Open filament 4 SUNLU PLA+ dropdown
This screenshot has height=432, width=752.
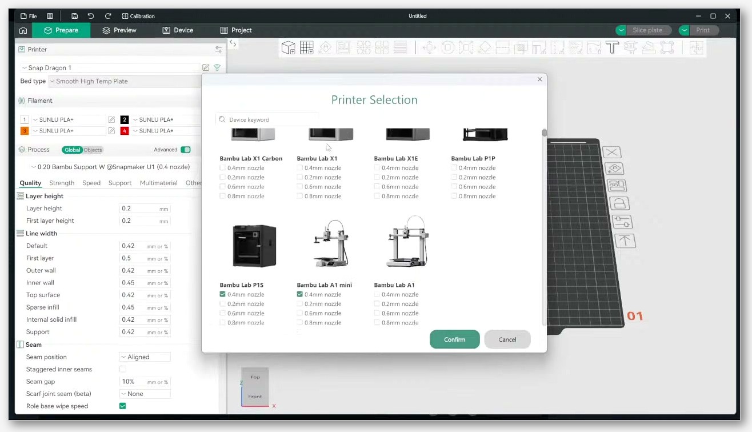(x=166, y=131)
